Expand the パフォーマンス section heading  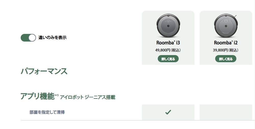(x=44, y=71)
